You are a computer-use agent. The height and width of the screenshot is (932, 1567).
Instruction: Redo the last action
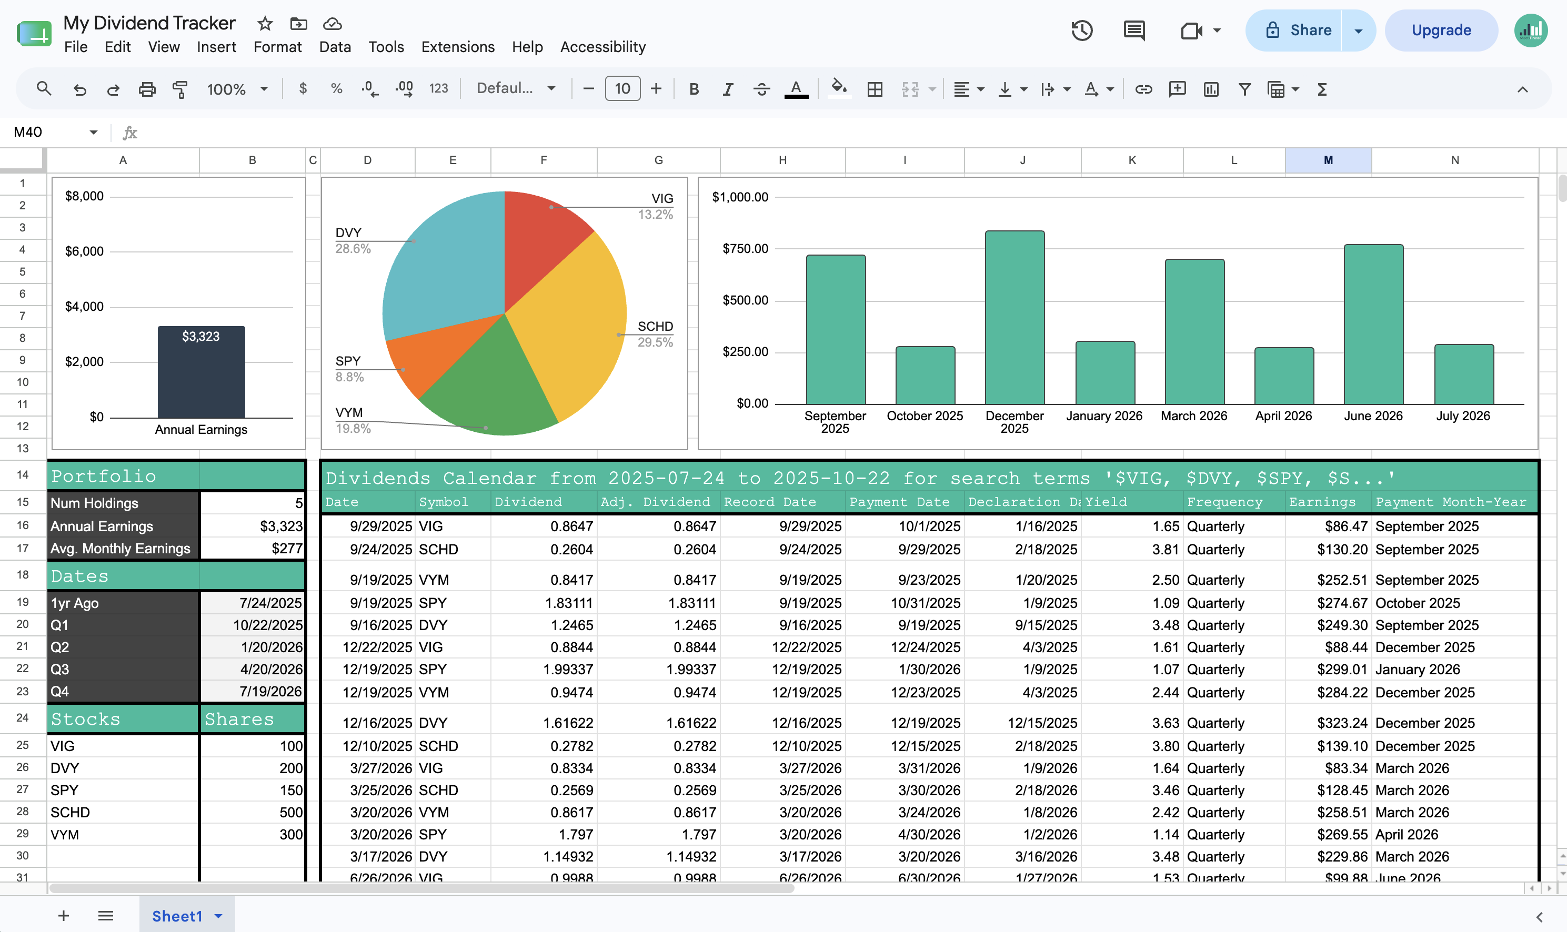[113, 89]
